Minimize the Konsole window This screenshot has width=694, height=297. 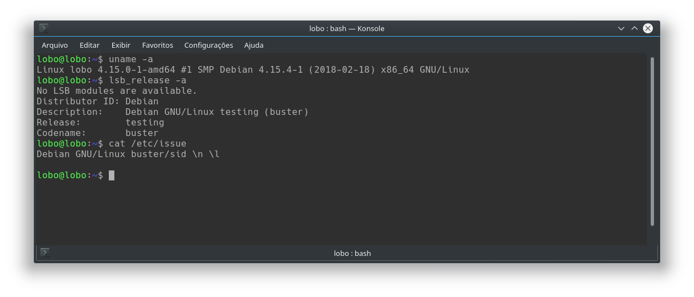tap(622, 28)
